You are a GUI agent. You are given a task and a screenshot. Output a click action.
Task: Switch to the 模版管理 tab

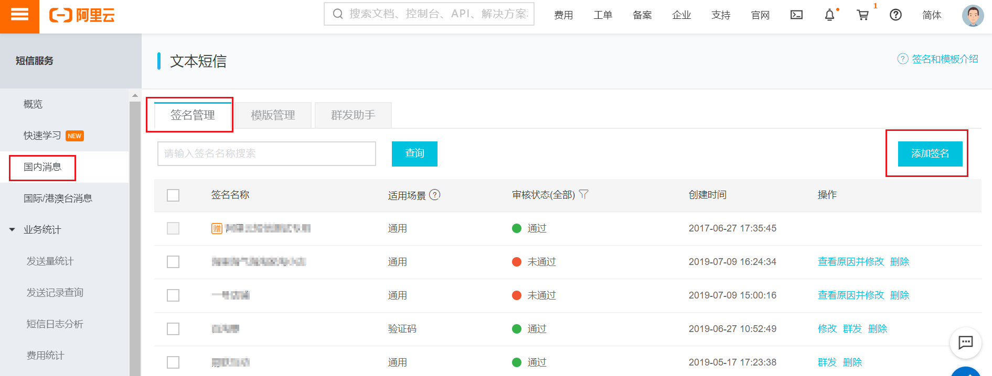tap(273, 115)
